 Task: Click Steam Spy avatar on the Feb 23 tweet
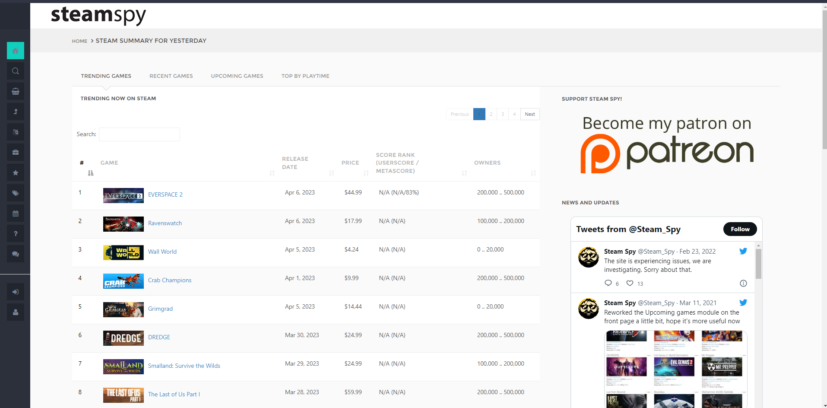[x=589, y=257]
